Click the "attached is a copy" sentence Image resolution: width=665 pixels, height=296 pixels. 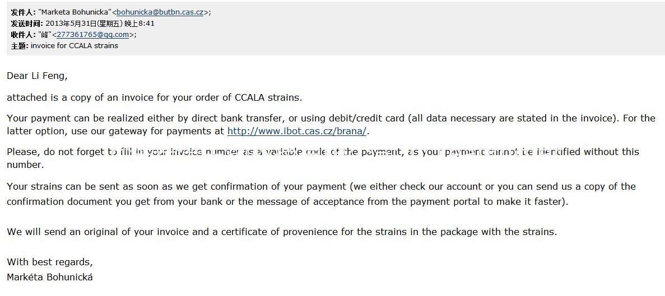[x=154, y=97]
